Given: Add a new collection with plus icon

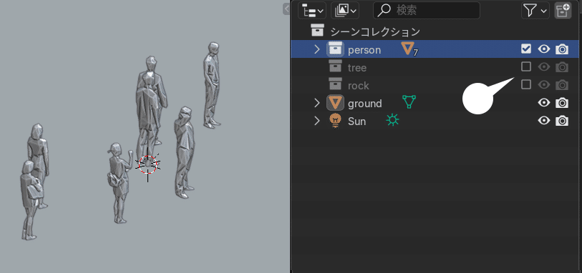Looking at the screenshot, I should tap(563, 11).
